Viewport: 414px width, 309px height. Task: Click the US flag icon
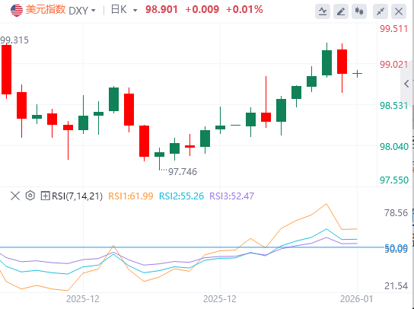pos(17,11)
